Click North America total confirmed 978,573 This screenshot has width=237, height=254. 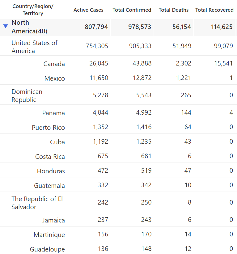tap(140, 27)
